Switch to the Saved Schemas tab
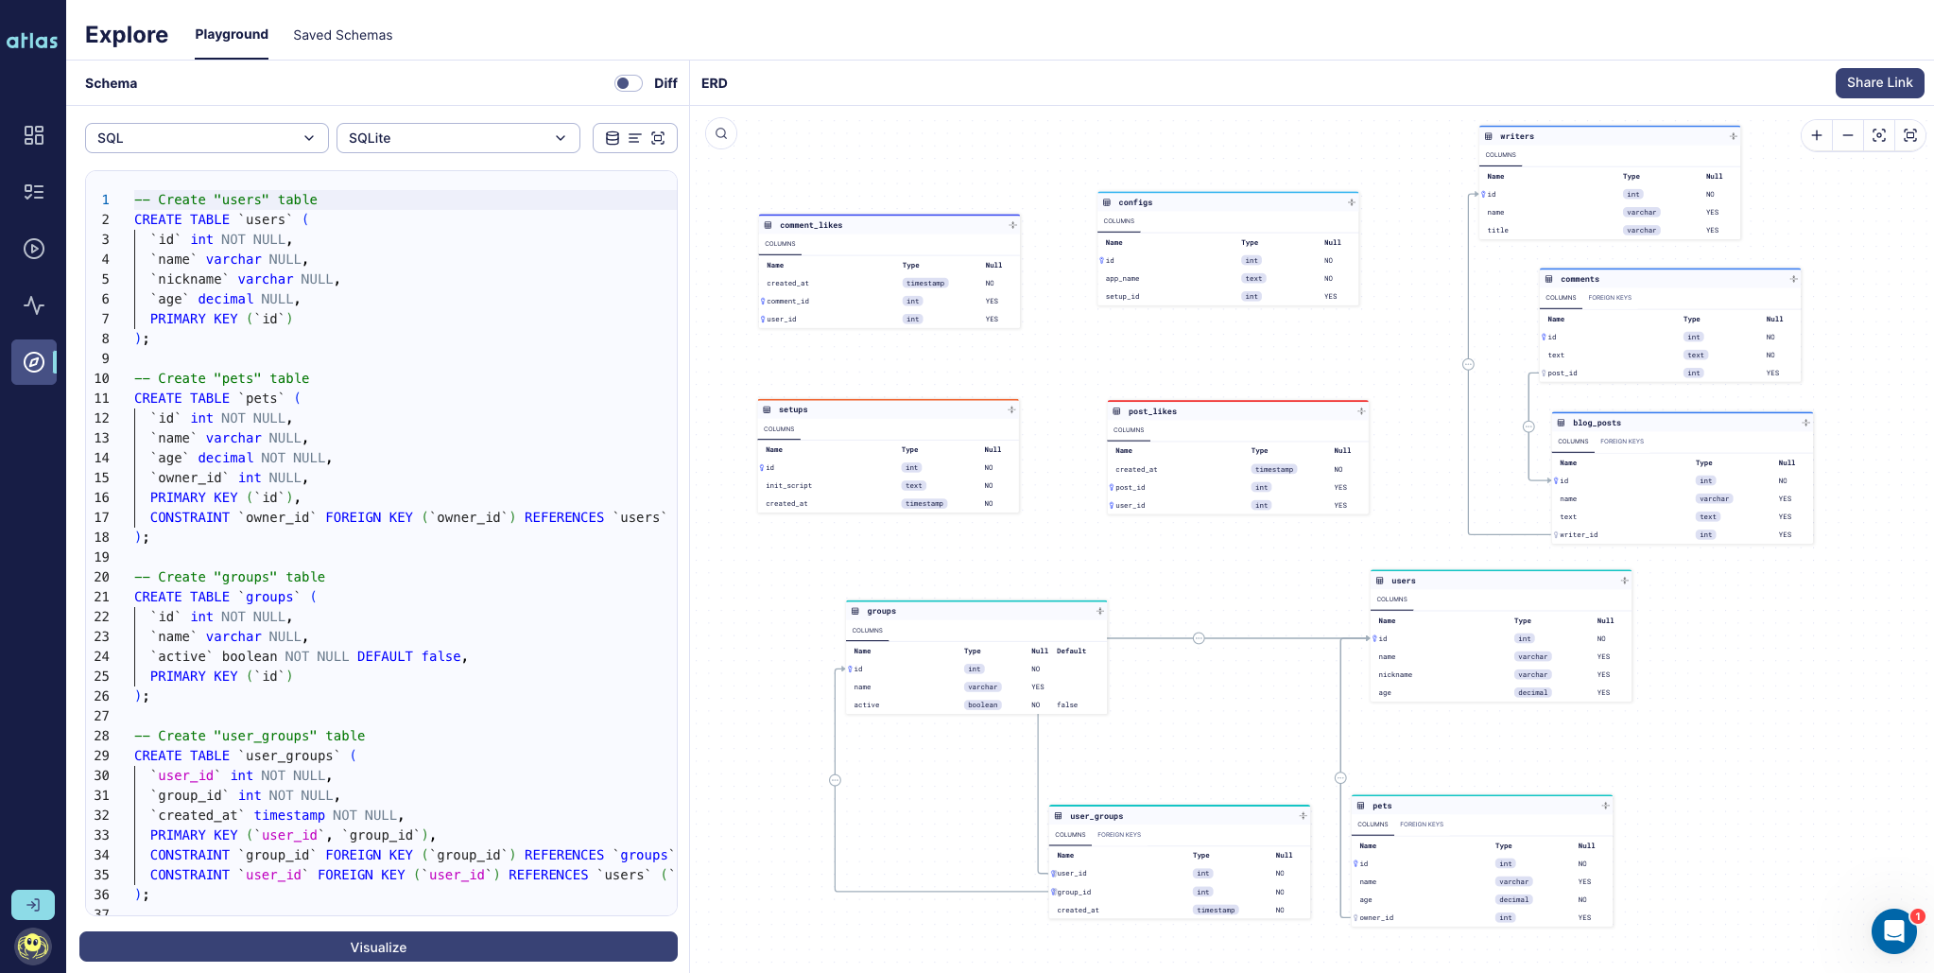The image size is (1934, 973). (342, 35)
